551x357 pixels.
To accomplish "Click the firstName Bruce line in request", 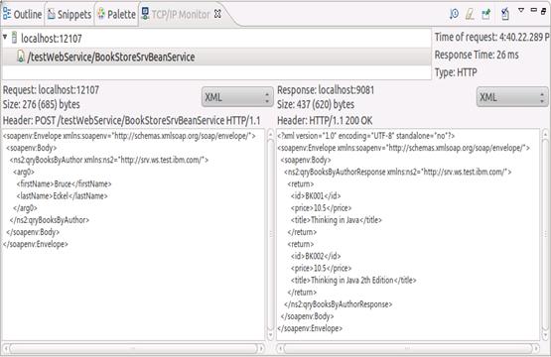I will click(64, 183).
